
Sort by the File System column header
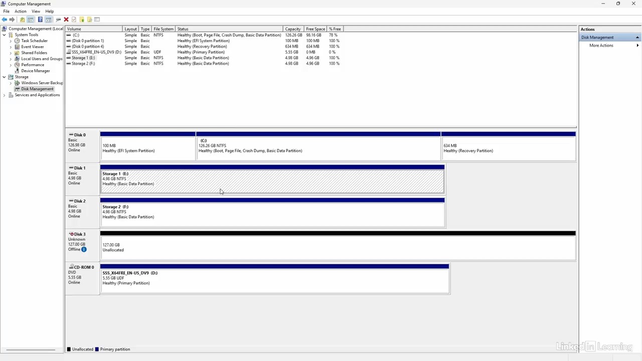(164, 29)
